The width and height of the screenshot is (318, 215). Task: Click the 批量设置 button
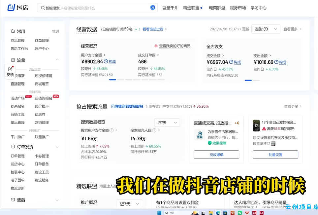coord(275,155)
